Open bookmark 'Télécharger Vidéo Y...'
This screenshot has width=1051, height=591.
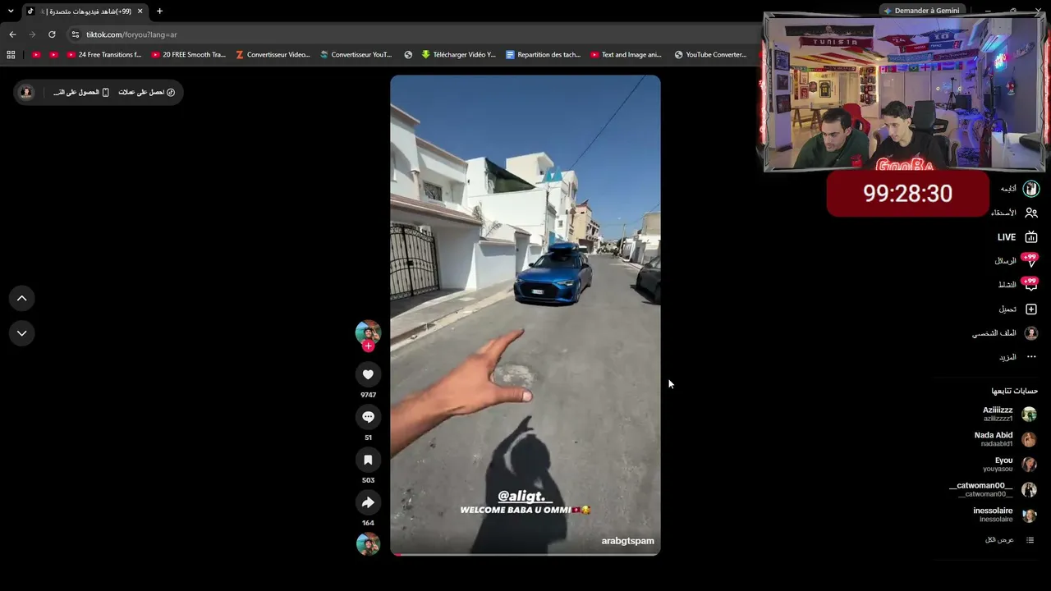pos(458,55)
